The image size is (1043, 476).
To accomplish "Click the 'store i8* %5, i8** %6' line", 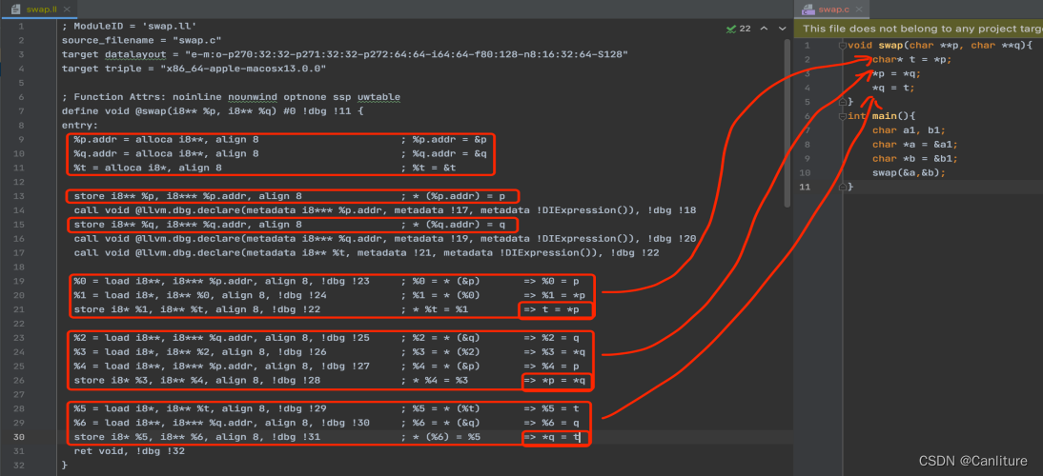I will (197, 437).
